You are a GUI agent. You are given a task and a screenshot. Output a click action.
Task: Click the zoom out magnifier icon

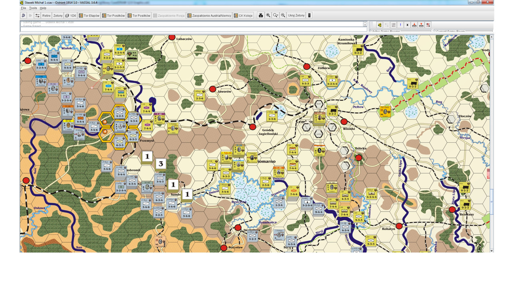(x=283, y=15)
